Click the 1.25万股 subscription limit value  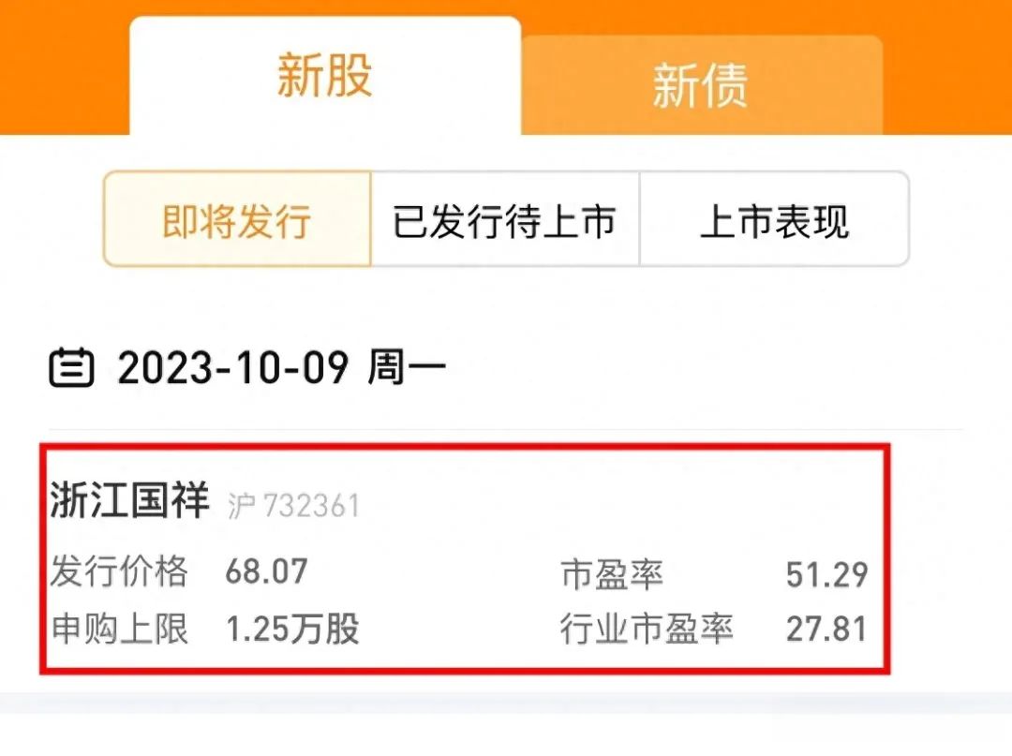coord(292,629)
